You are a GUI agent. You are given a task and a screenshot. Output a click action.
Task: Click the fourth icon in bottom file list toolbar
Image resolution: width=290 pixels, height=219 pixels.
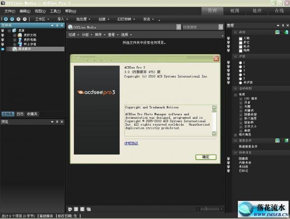point(89,209)
